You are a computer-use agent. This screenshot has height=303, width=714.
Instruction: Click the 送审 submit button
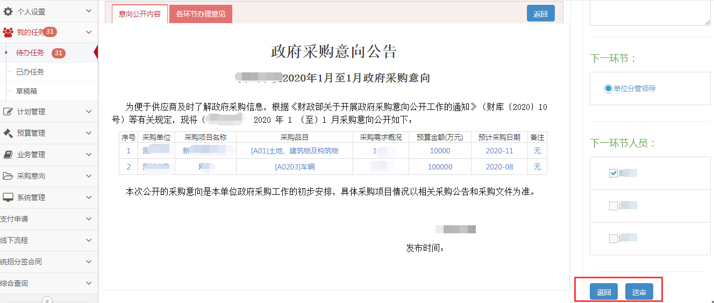point(639,292)
